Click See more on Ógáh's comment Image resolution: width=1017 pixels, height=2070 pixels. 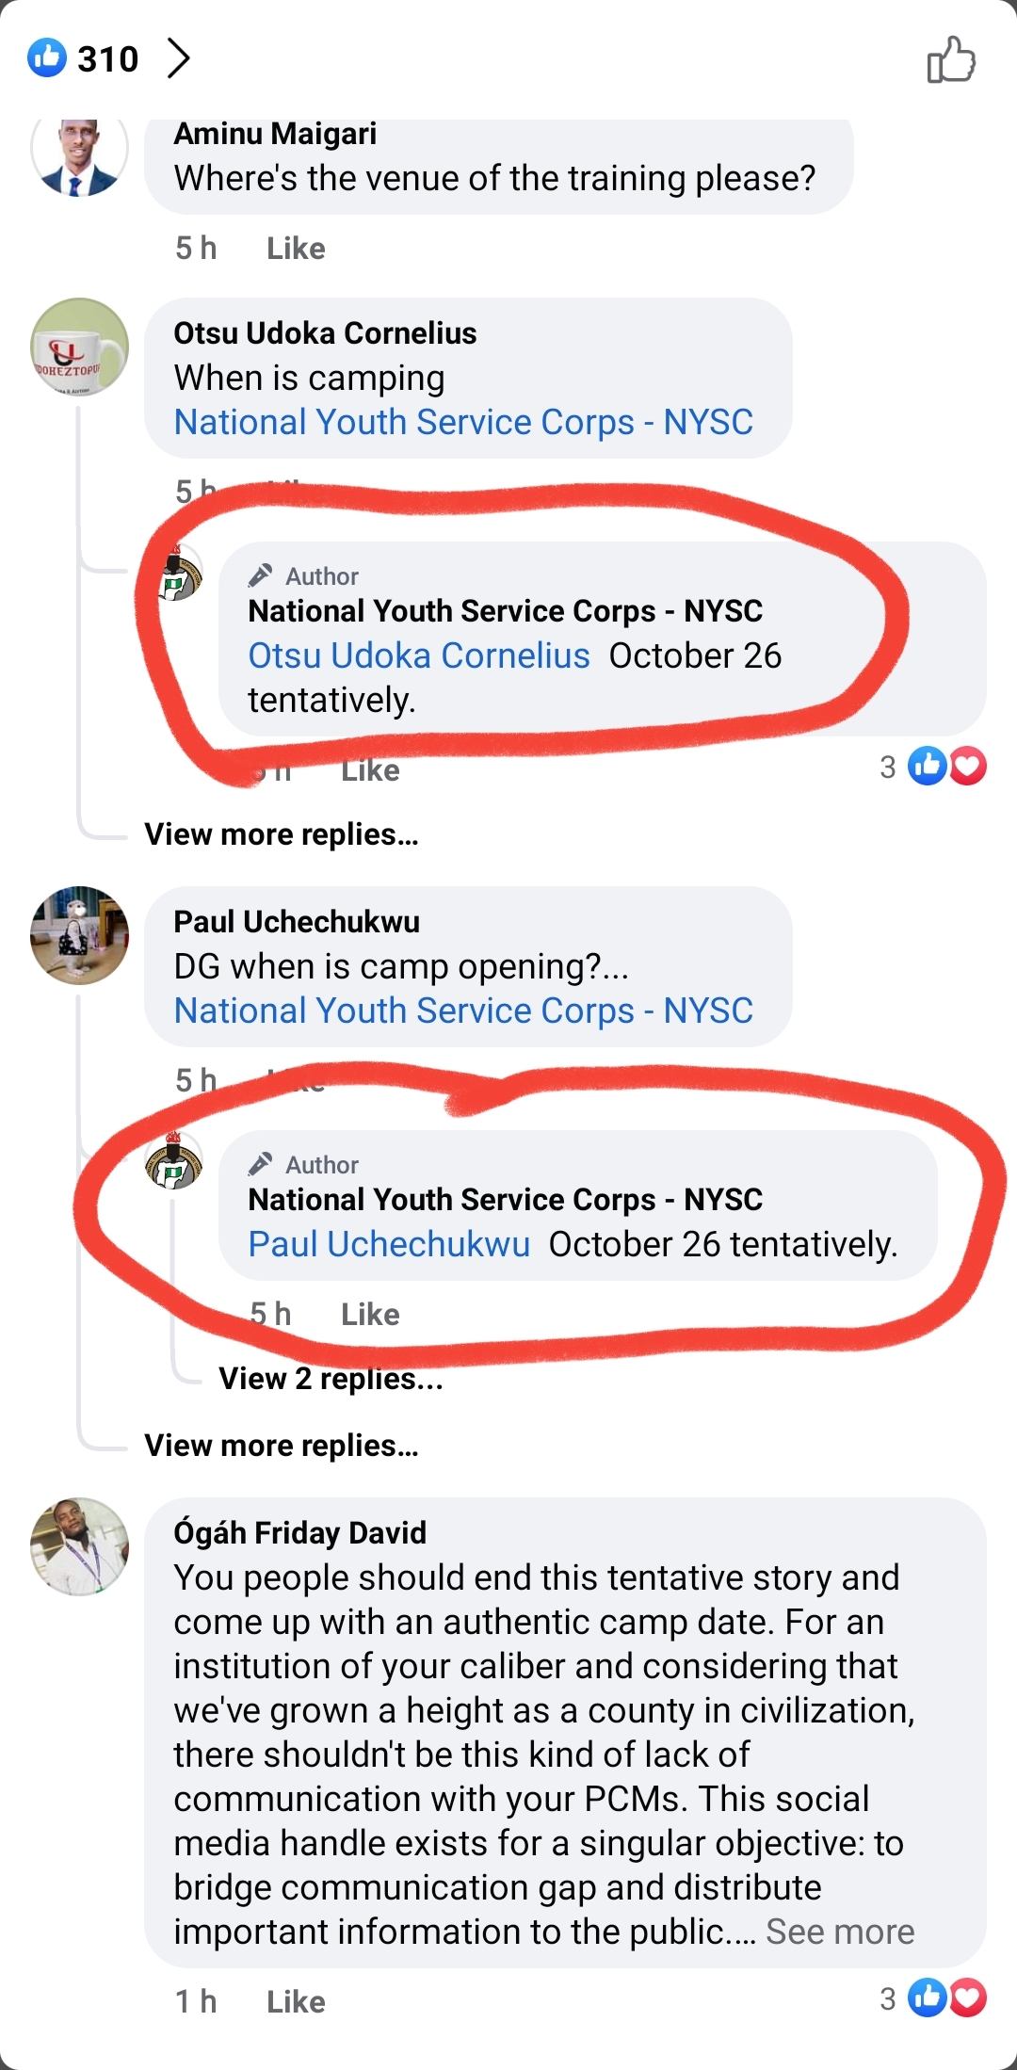click(840, 1932)
